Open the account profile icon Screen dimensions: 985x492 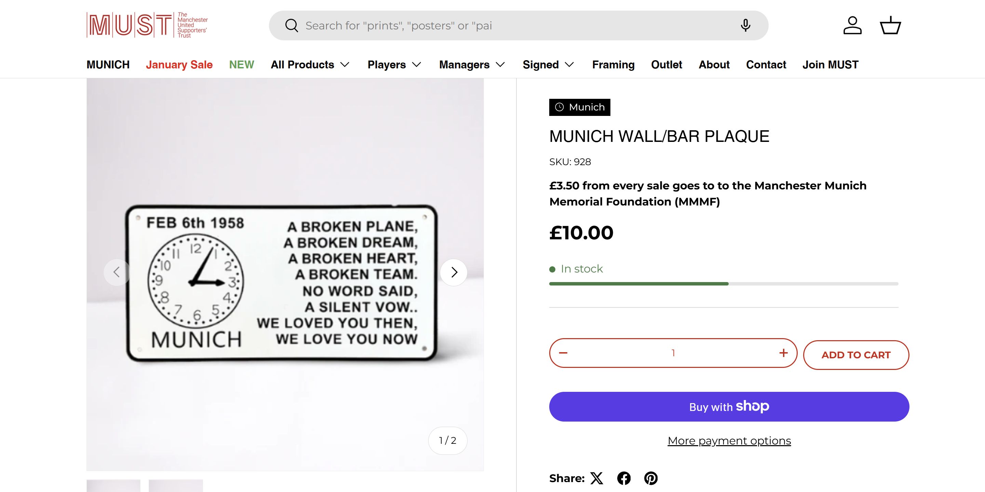click(852, 26)
